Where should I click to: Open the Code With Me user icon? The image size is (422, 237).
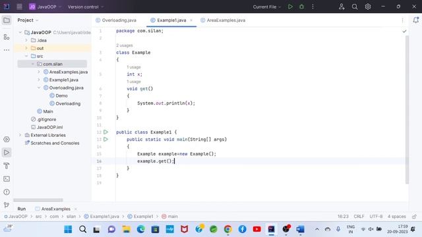(342, 7)
